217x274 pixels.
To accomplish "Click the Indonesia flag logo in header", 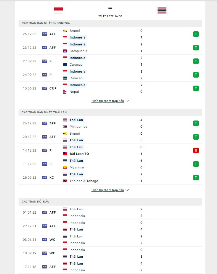I will tap(58, 11).
